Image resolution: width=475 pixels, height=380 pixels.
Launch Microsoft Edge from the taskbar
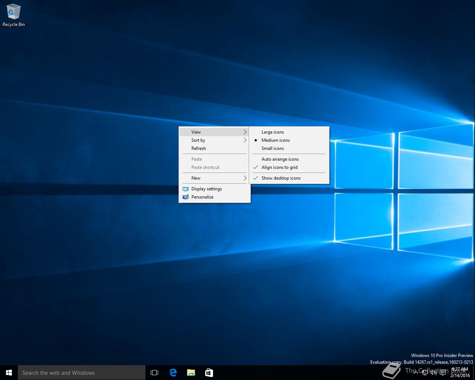(173, 373)
